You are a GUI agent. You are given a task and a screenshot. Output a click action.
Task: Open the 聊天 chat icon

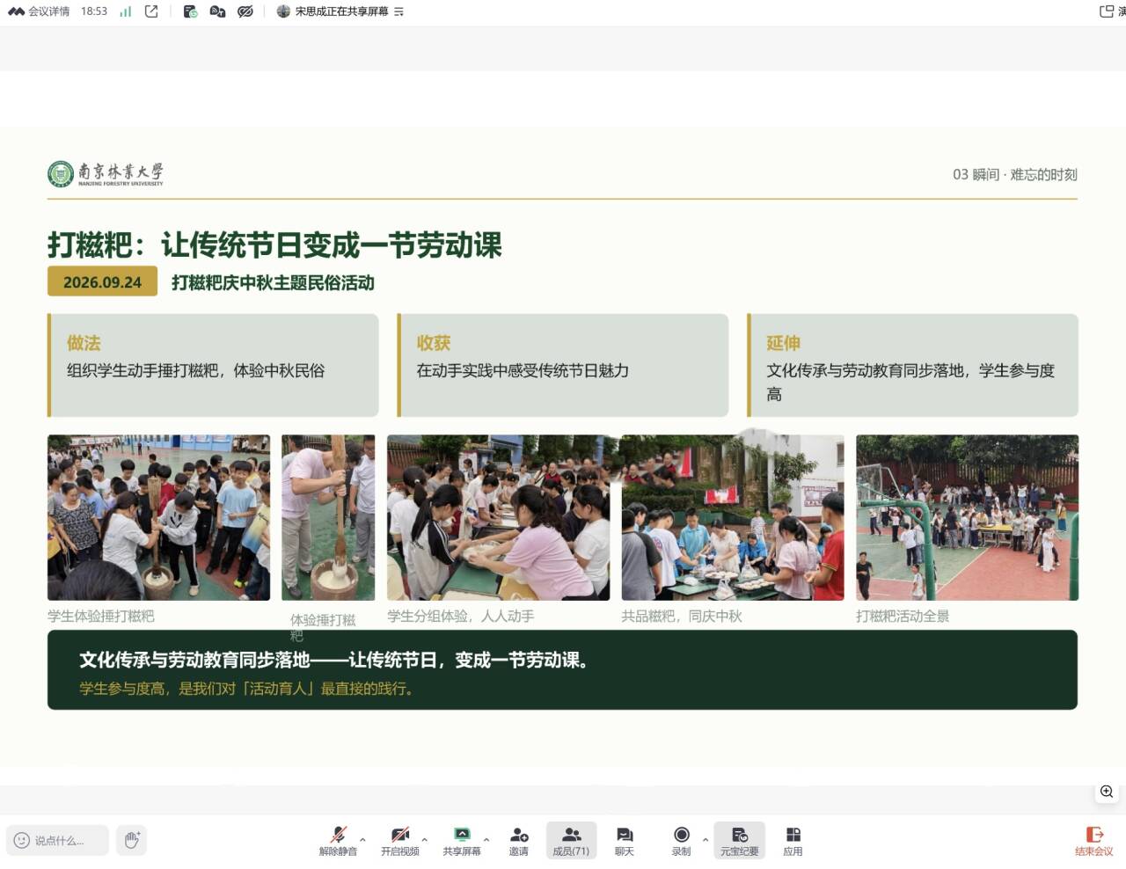click(x=625, y=841)
